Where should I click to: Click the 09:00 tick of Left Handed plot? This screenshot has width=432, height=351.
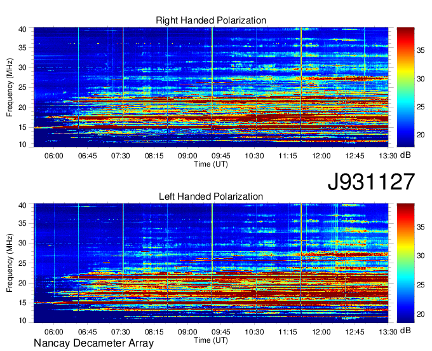187,332
